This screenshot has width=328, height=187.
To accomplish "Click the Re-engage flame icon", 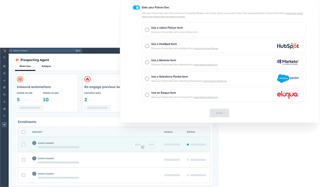I will click(x=88, y=79).
